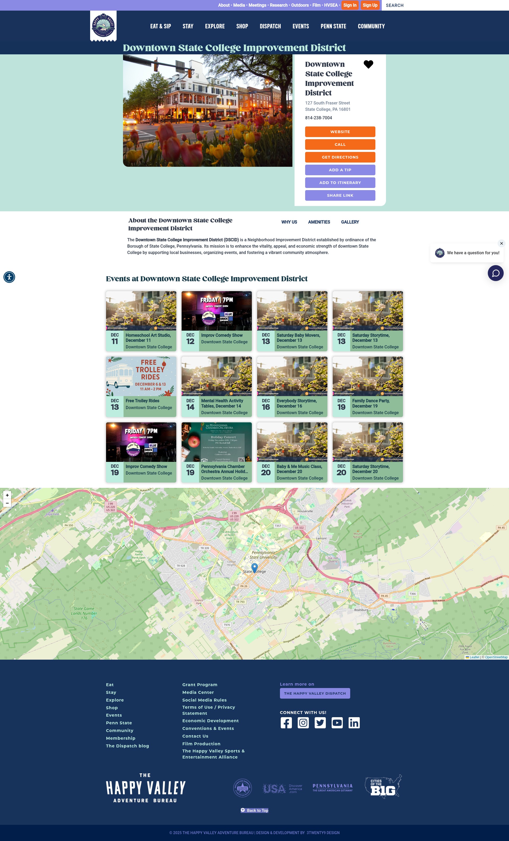Click the Discover America USA logo
The width and height of the screenshot is (509, 841).
pos(283,789)
